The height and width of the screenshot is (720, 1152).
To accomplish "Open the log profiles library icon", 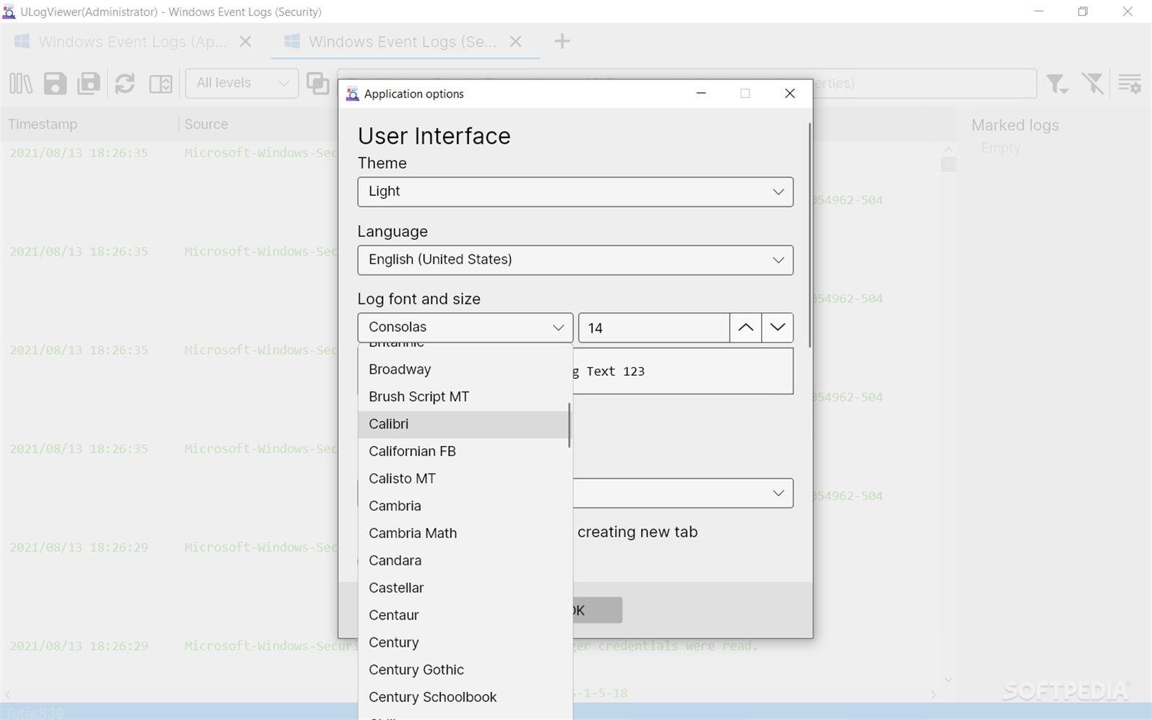I will pyautogui.click(x=21, y=83).
